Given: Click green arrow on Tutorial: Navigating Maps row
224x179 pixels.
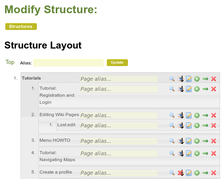Looking at the screenshot, I should point(205,153).
